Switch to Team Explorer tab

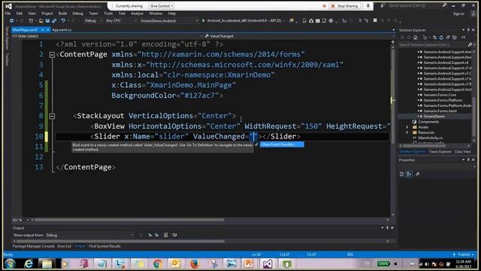440,151
